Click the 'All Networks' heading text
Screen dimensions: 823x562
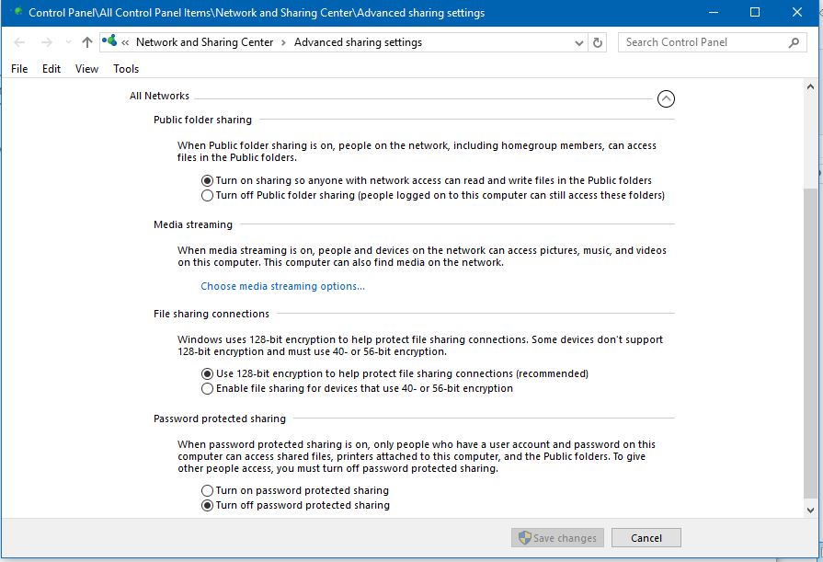(x=160, y=96)
